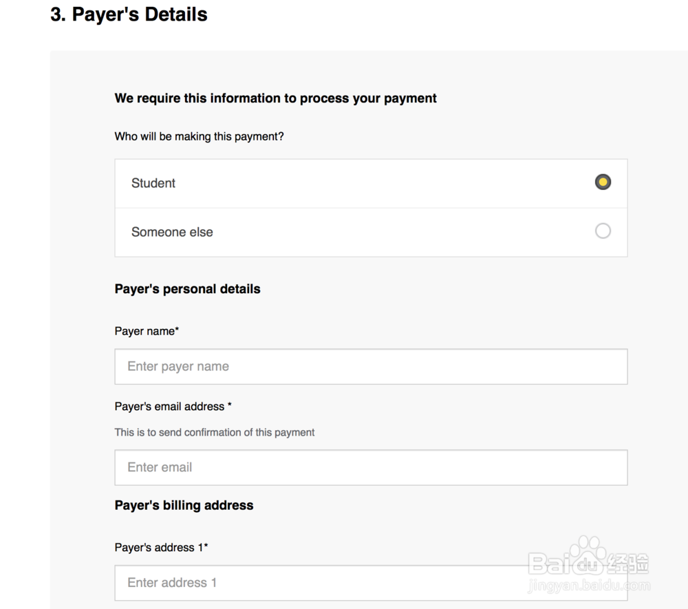Click the Student option label text
The height and width of the screenshot is (609, 688).
pyautogui.click(x=153, y=183)
